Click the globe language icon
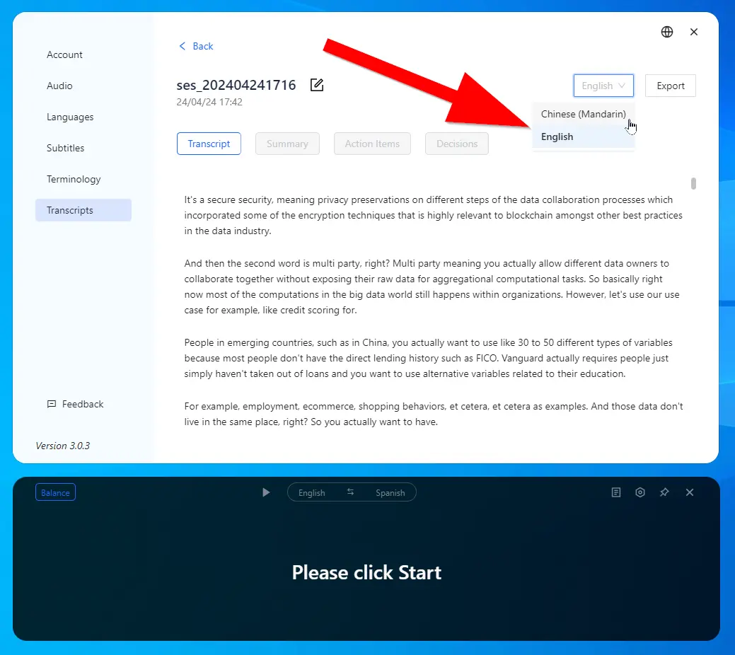Viewport: 735px width, 655px height. click(666, 32)
